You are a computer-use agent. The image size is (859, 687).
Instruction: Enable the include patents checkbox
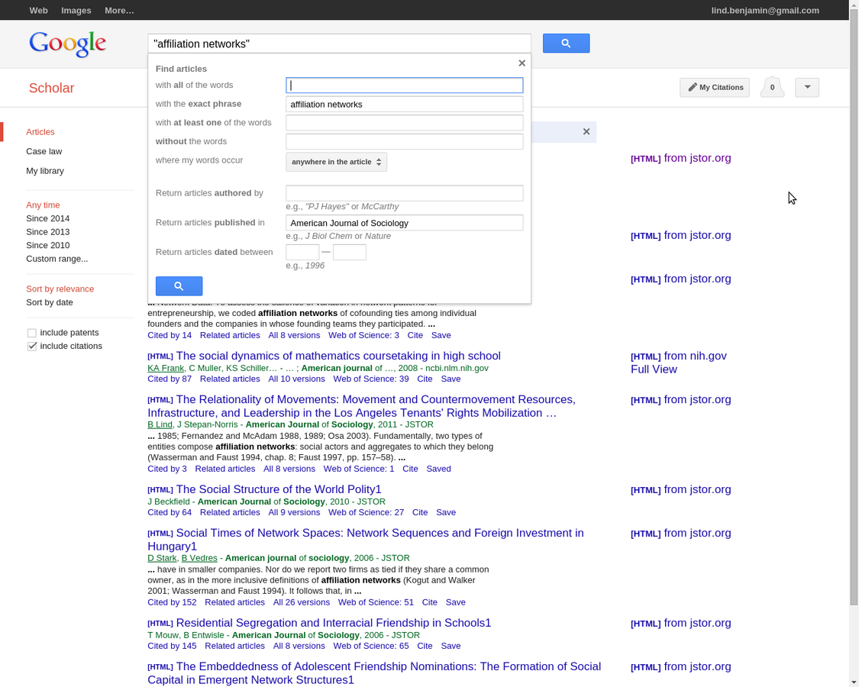coord(32,333)
